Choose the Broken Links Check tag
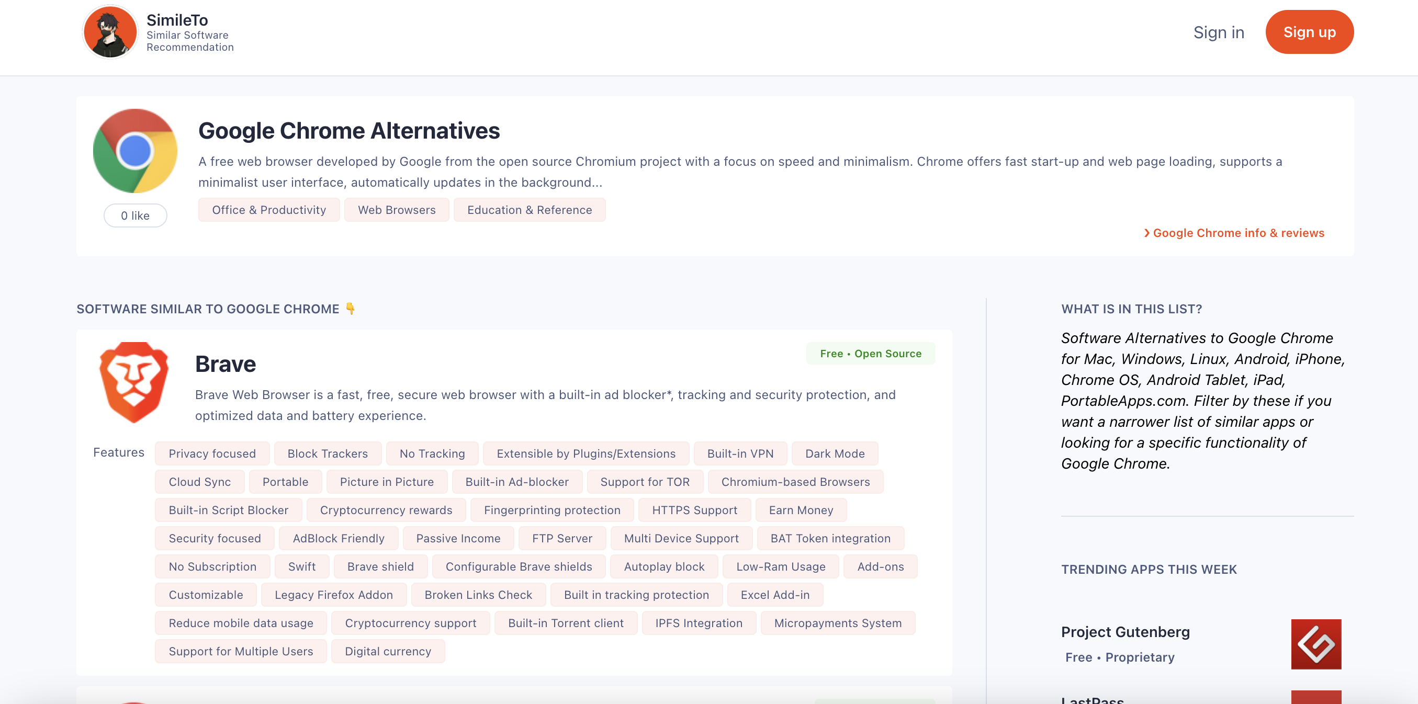This screenshot has width=1418, height=704. point(478,595)
